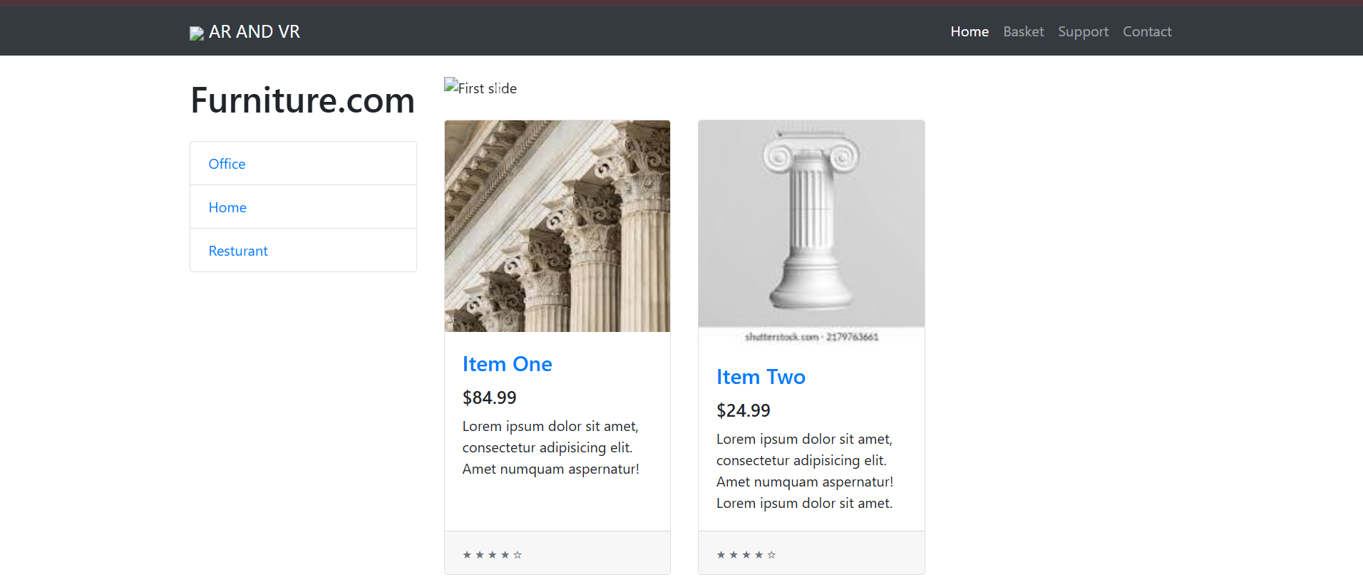Click the $24.99 price
This screenshot has width=1363, height=582.
[x=744, y=410]
